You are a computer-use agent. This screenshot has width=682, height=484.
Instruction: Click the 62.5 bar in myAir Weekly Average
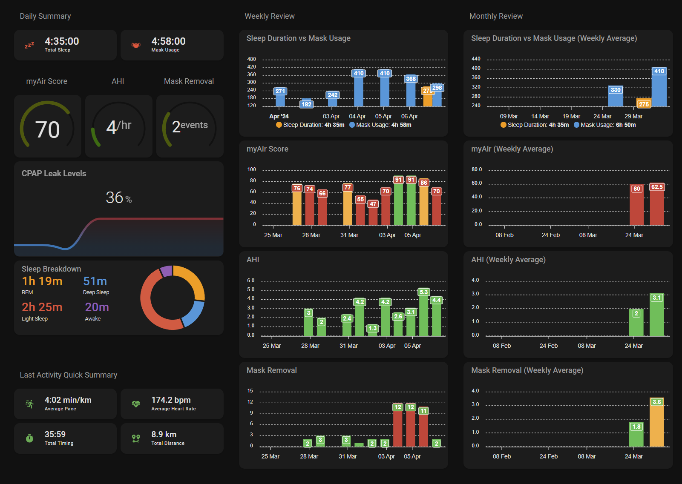(x=657, y=204)
